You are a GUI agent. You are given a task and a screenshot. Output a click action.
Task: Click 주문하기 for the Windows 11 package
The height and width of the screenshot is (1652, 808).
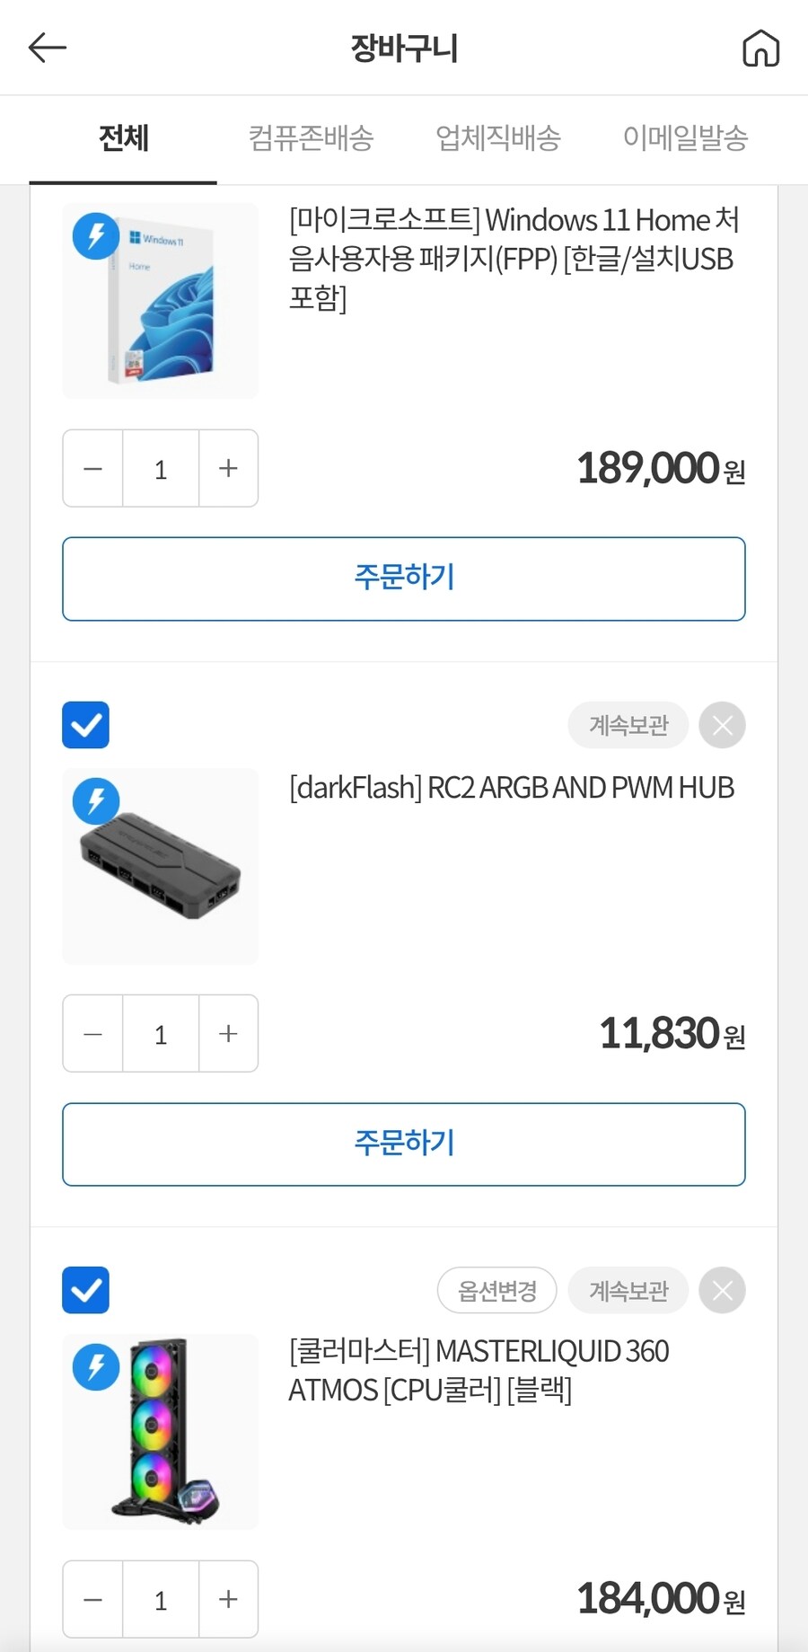[x=403, y=579]
